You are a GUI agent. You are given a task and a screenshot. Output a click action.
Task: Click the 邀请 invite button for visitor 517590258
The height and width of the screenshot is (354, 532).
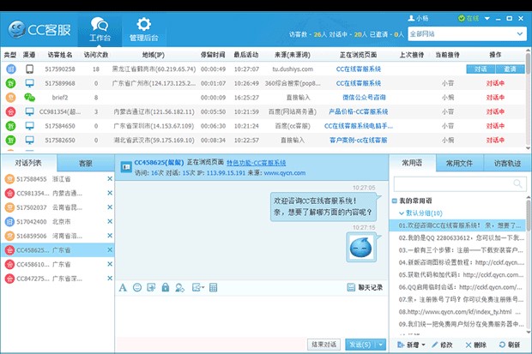tap(510, 69)
